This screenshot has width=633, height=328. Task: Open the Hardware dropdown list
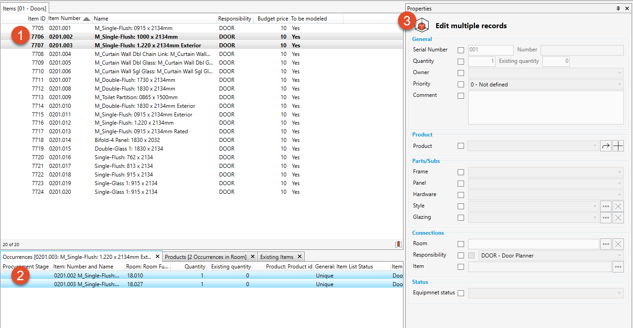(546, 195)
